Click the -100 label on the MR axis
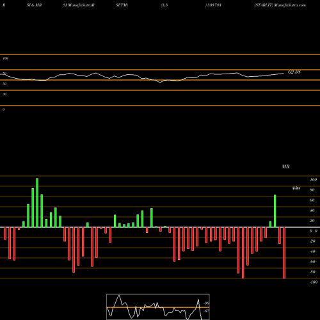320x320 pixels. coord(314,282)
